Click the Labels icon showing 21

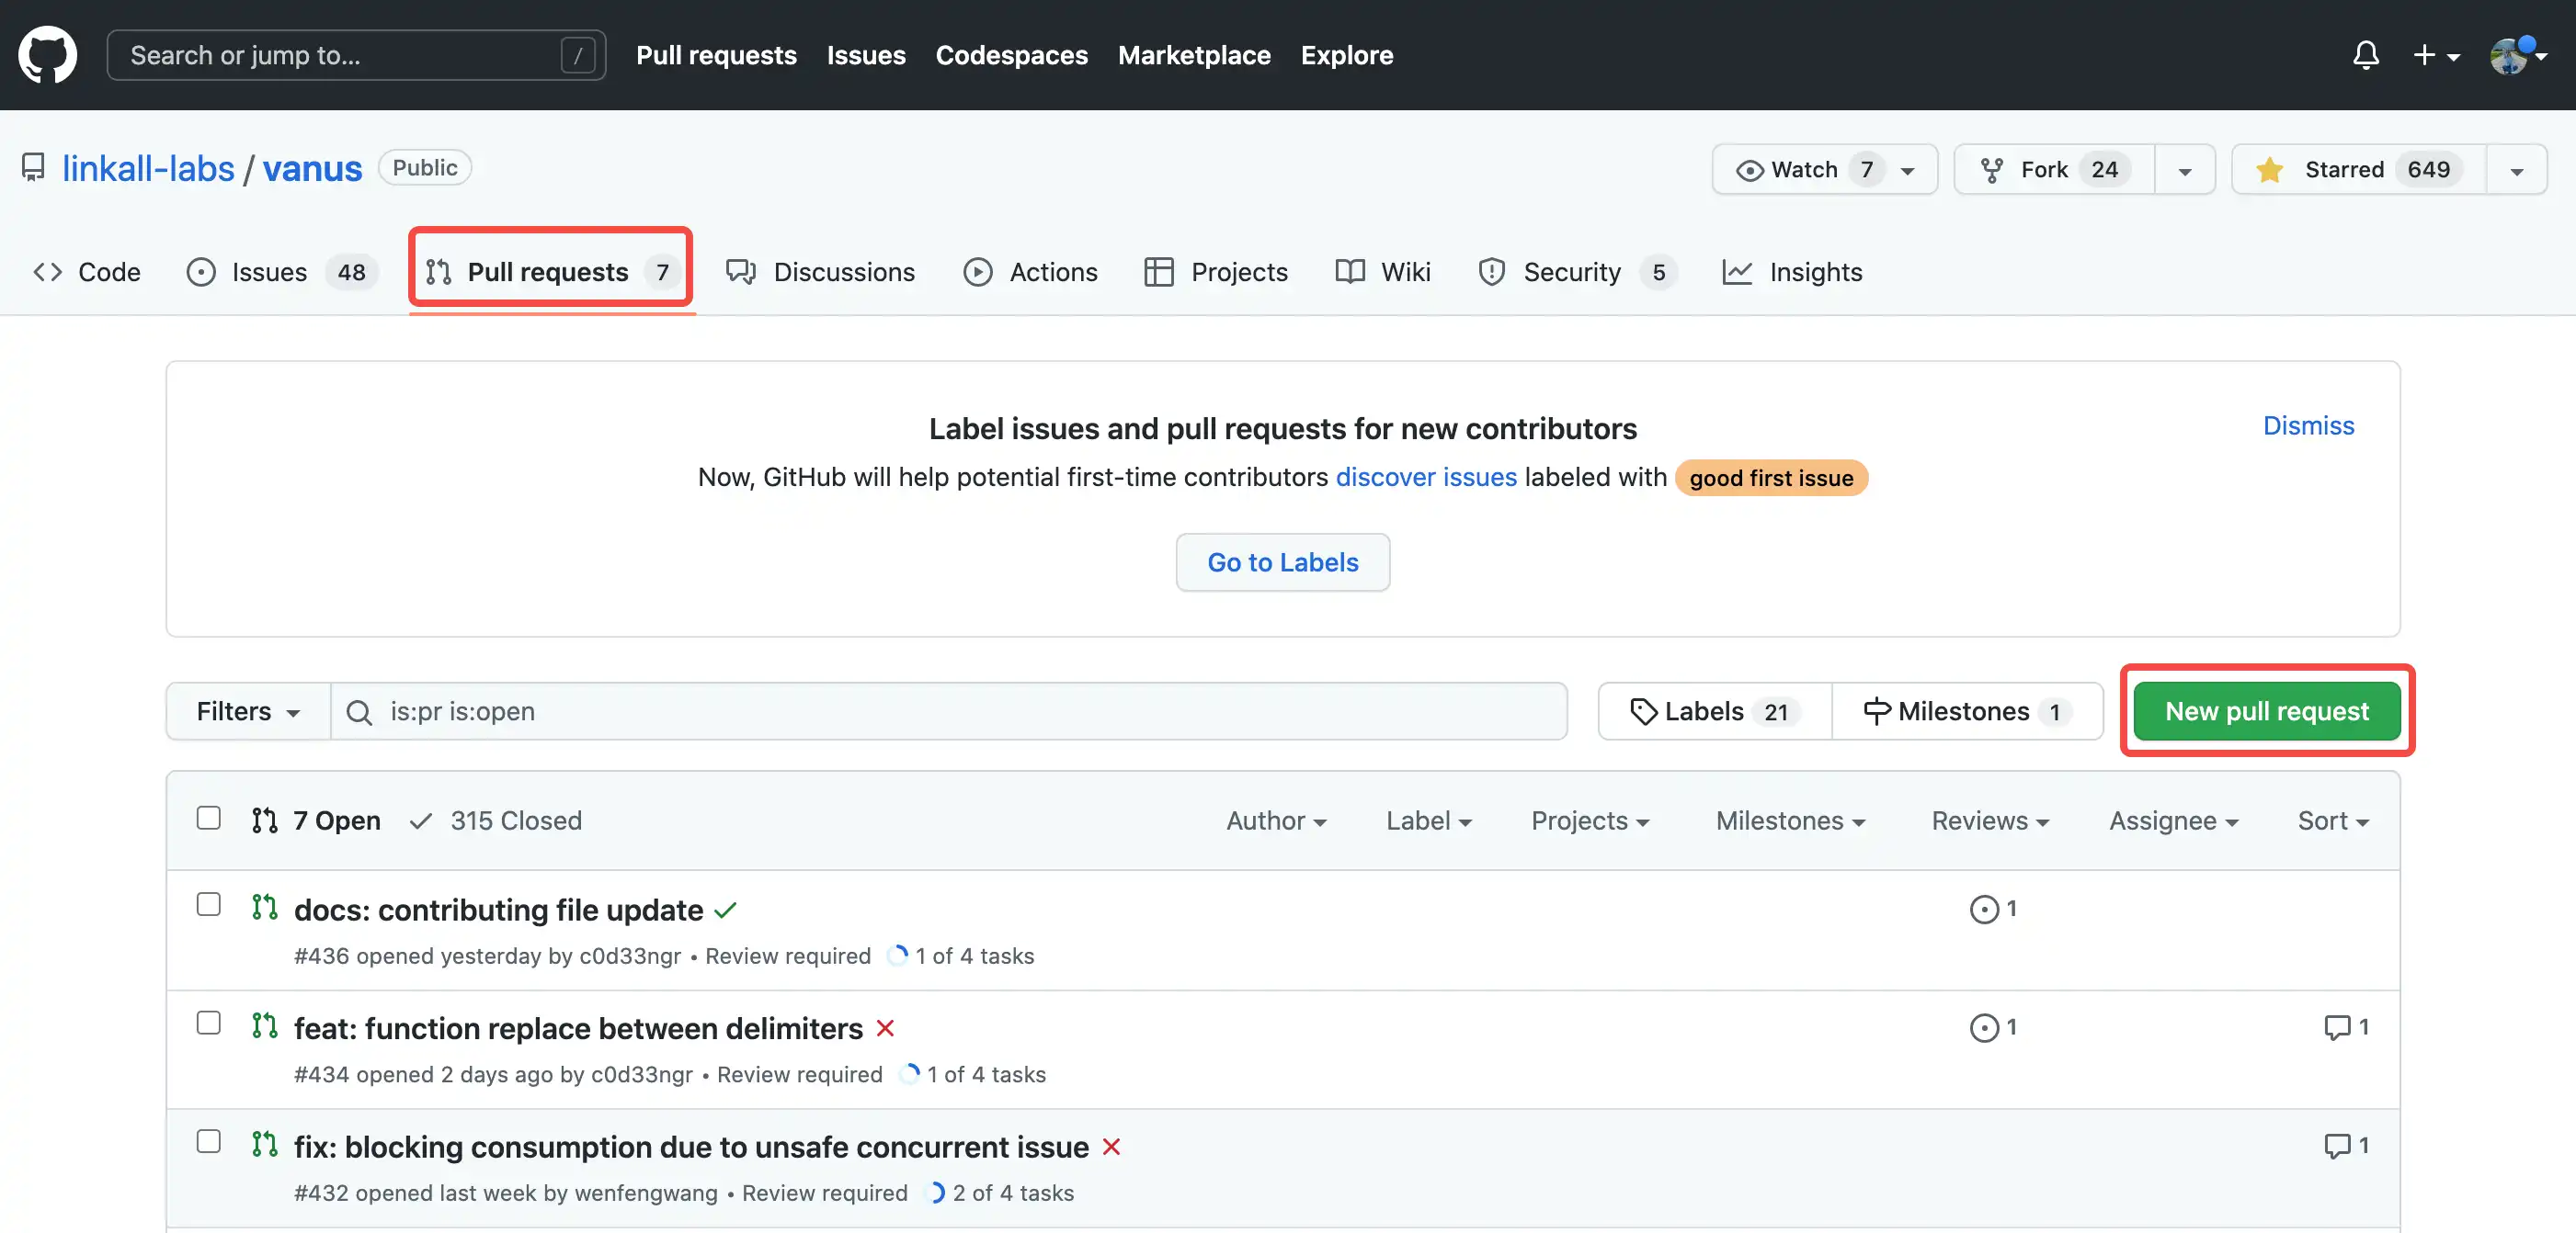1710,711
